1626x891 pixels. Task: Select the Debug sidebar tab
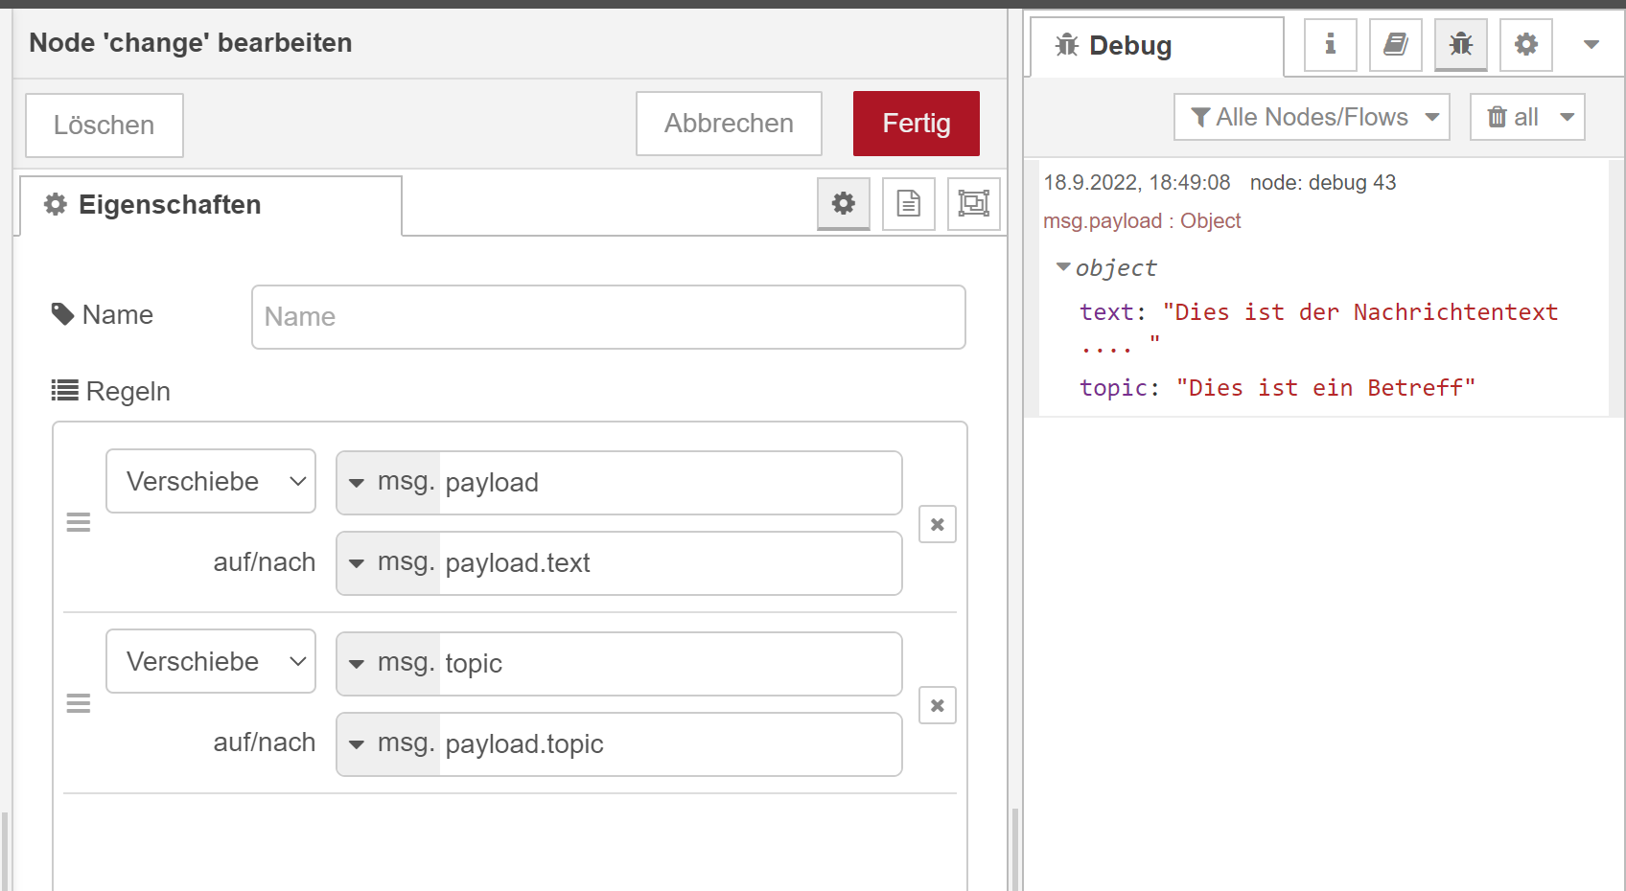(1157, 46)
